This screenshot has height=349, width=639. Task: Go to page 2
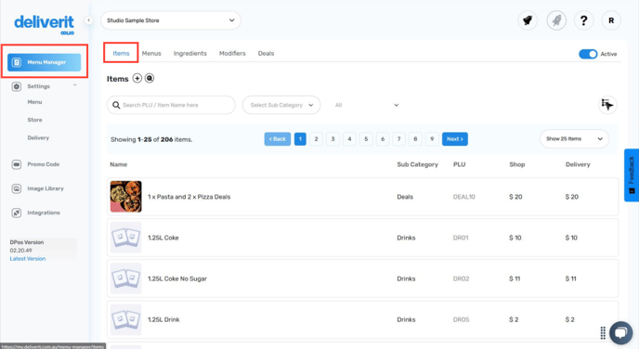(x=316, y=139)
